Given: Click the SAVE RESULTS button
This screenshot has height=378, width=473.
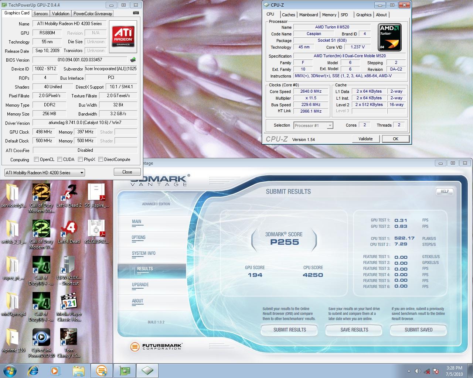Looking at the screenshot, I should click(354, 330).
